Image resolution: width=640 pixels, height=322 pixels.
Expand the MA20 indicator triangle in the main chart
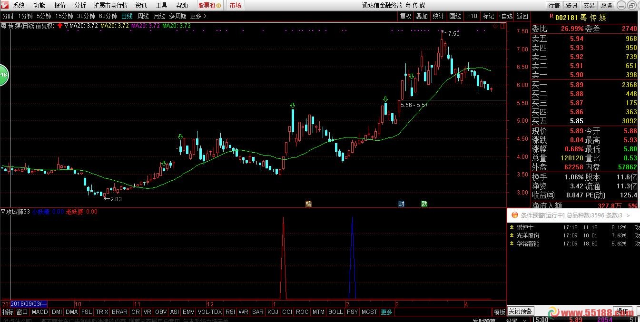pos(66,26)
